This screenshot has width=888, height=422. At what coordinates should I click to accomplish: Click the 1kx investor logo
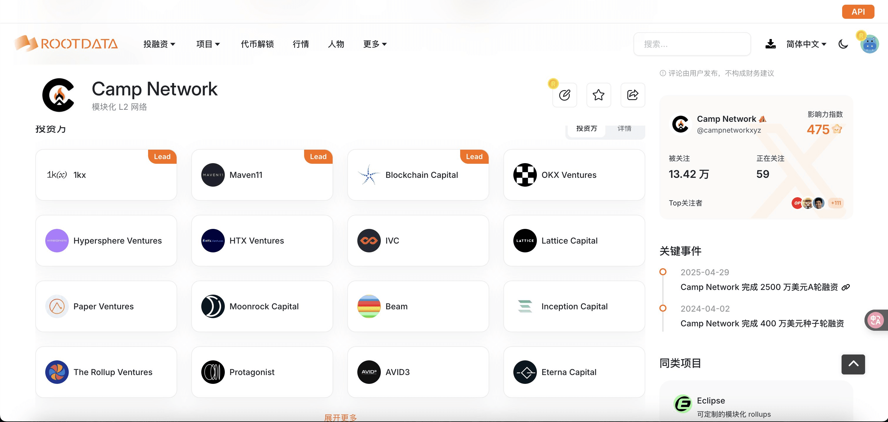pyautogui.click(x=57, y=175)
